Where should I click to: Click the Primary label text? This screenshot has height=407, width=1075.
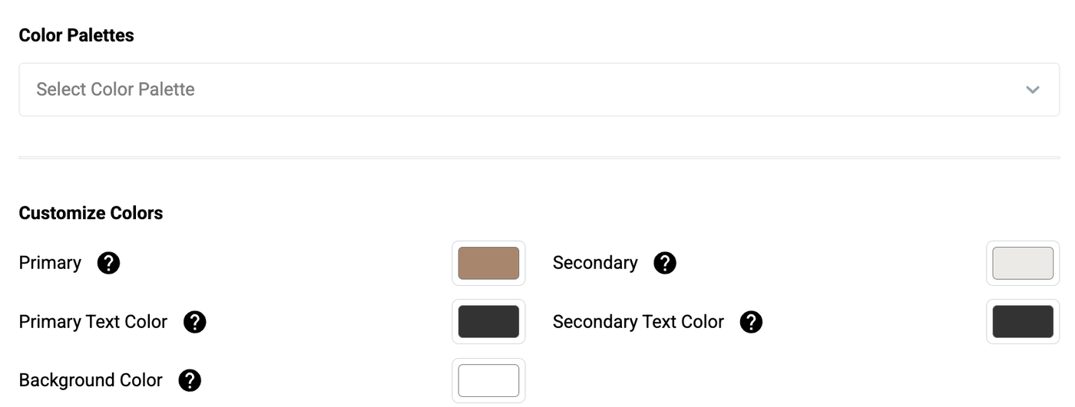pos(50,263)
